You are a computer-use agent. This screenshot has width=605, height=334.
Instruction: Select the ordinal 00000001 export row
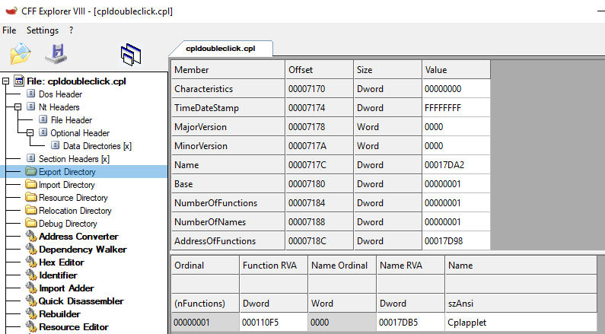pos(205,322)
